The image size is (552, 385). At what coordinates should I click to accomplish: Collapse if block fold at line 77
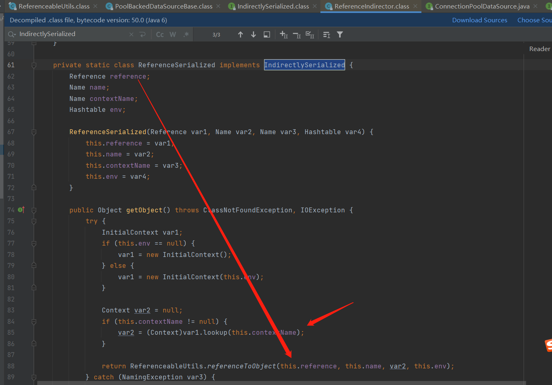[x=34, y=244]
